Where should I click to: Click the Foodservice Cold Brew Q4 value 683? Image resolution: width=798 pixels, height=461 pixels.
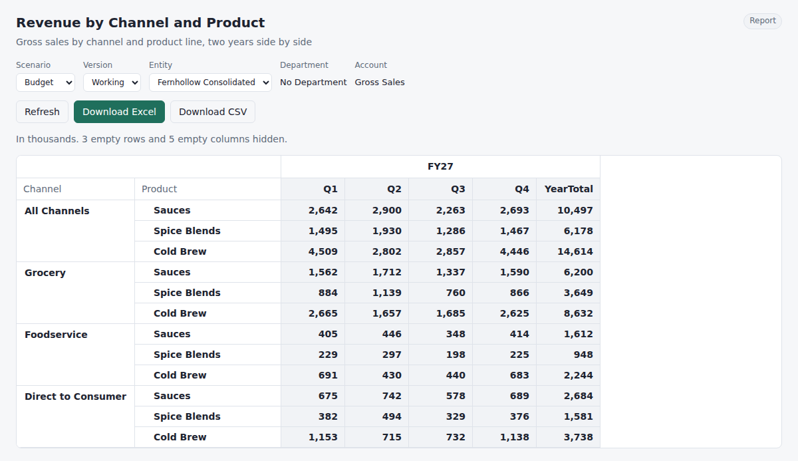505,375
